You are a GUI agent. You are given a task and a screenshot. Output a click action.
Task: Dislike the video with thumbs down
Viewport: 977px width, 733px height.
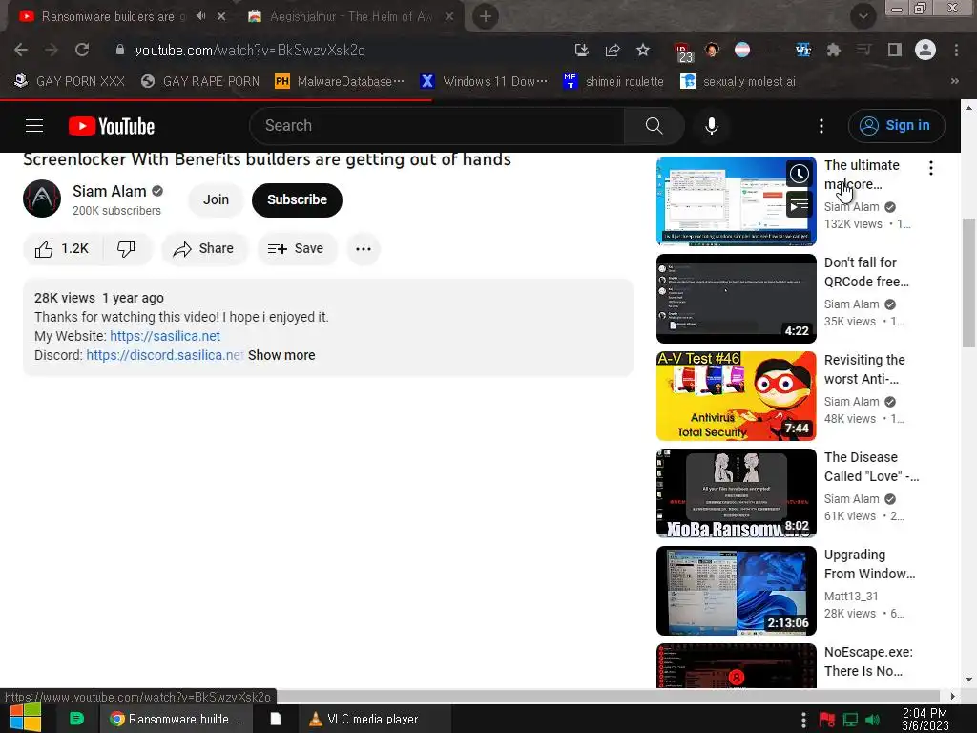(x=127, y=249)
